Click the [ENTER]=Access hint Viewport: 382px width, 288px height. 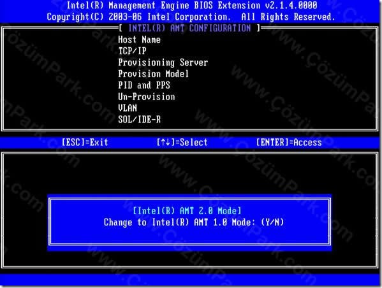pyautogui.click(x=289, y=142)
